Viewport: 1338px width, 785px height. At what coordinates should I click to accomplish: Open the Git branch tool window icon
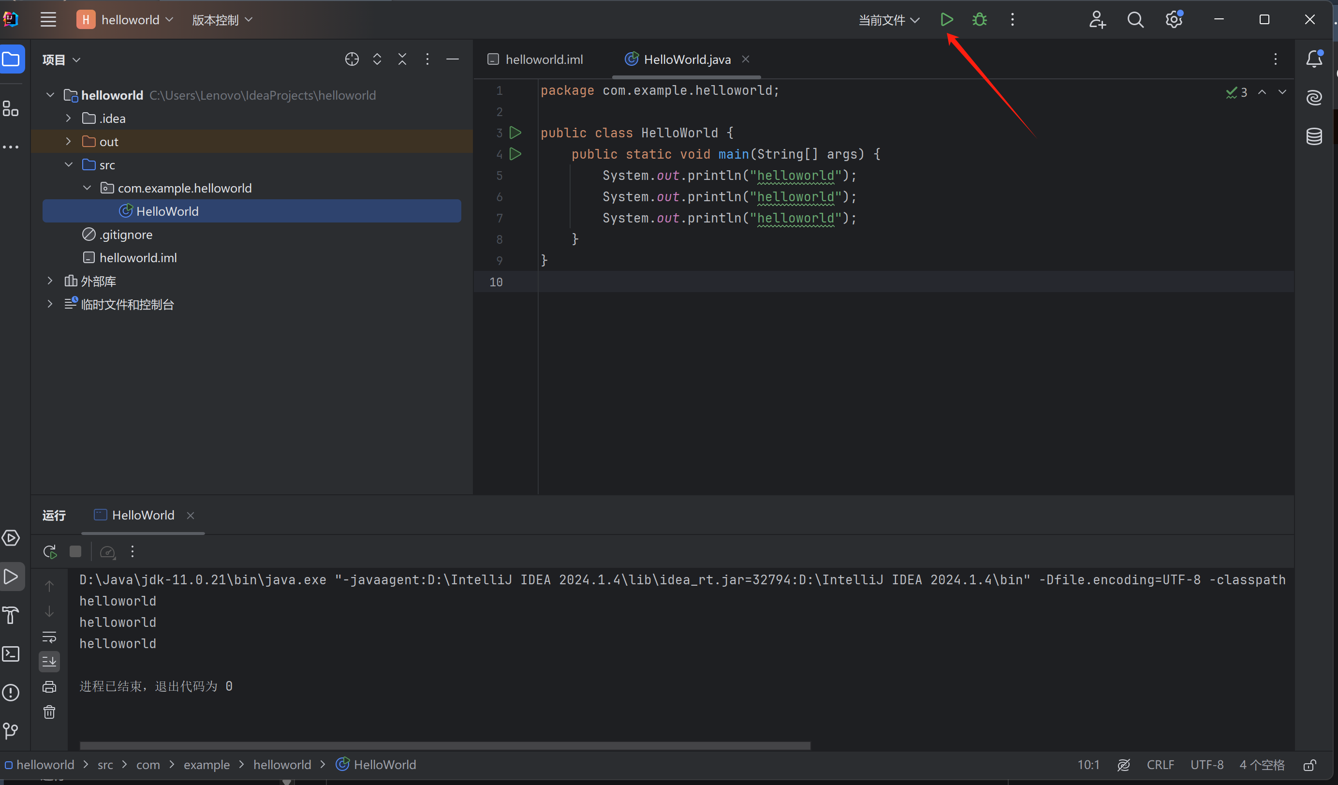click(11, 731)
